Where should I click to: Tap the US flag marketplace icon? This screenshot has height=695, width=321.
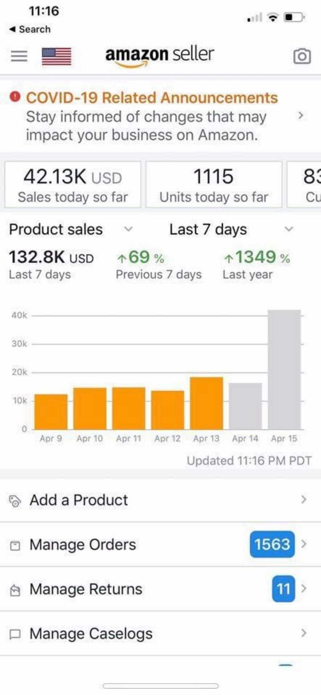56,56
